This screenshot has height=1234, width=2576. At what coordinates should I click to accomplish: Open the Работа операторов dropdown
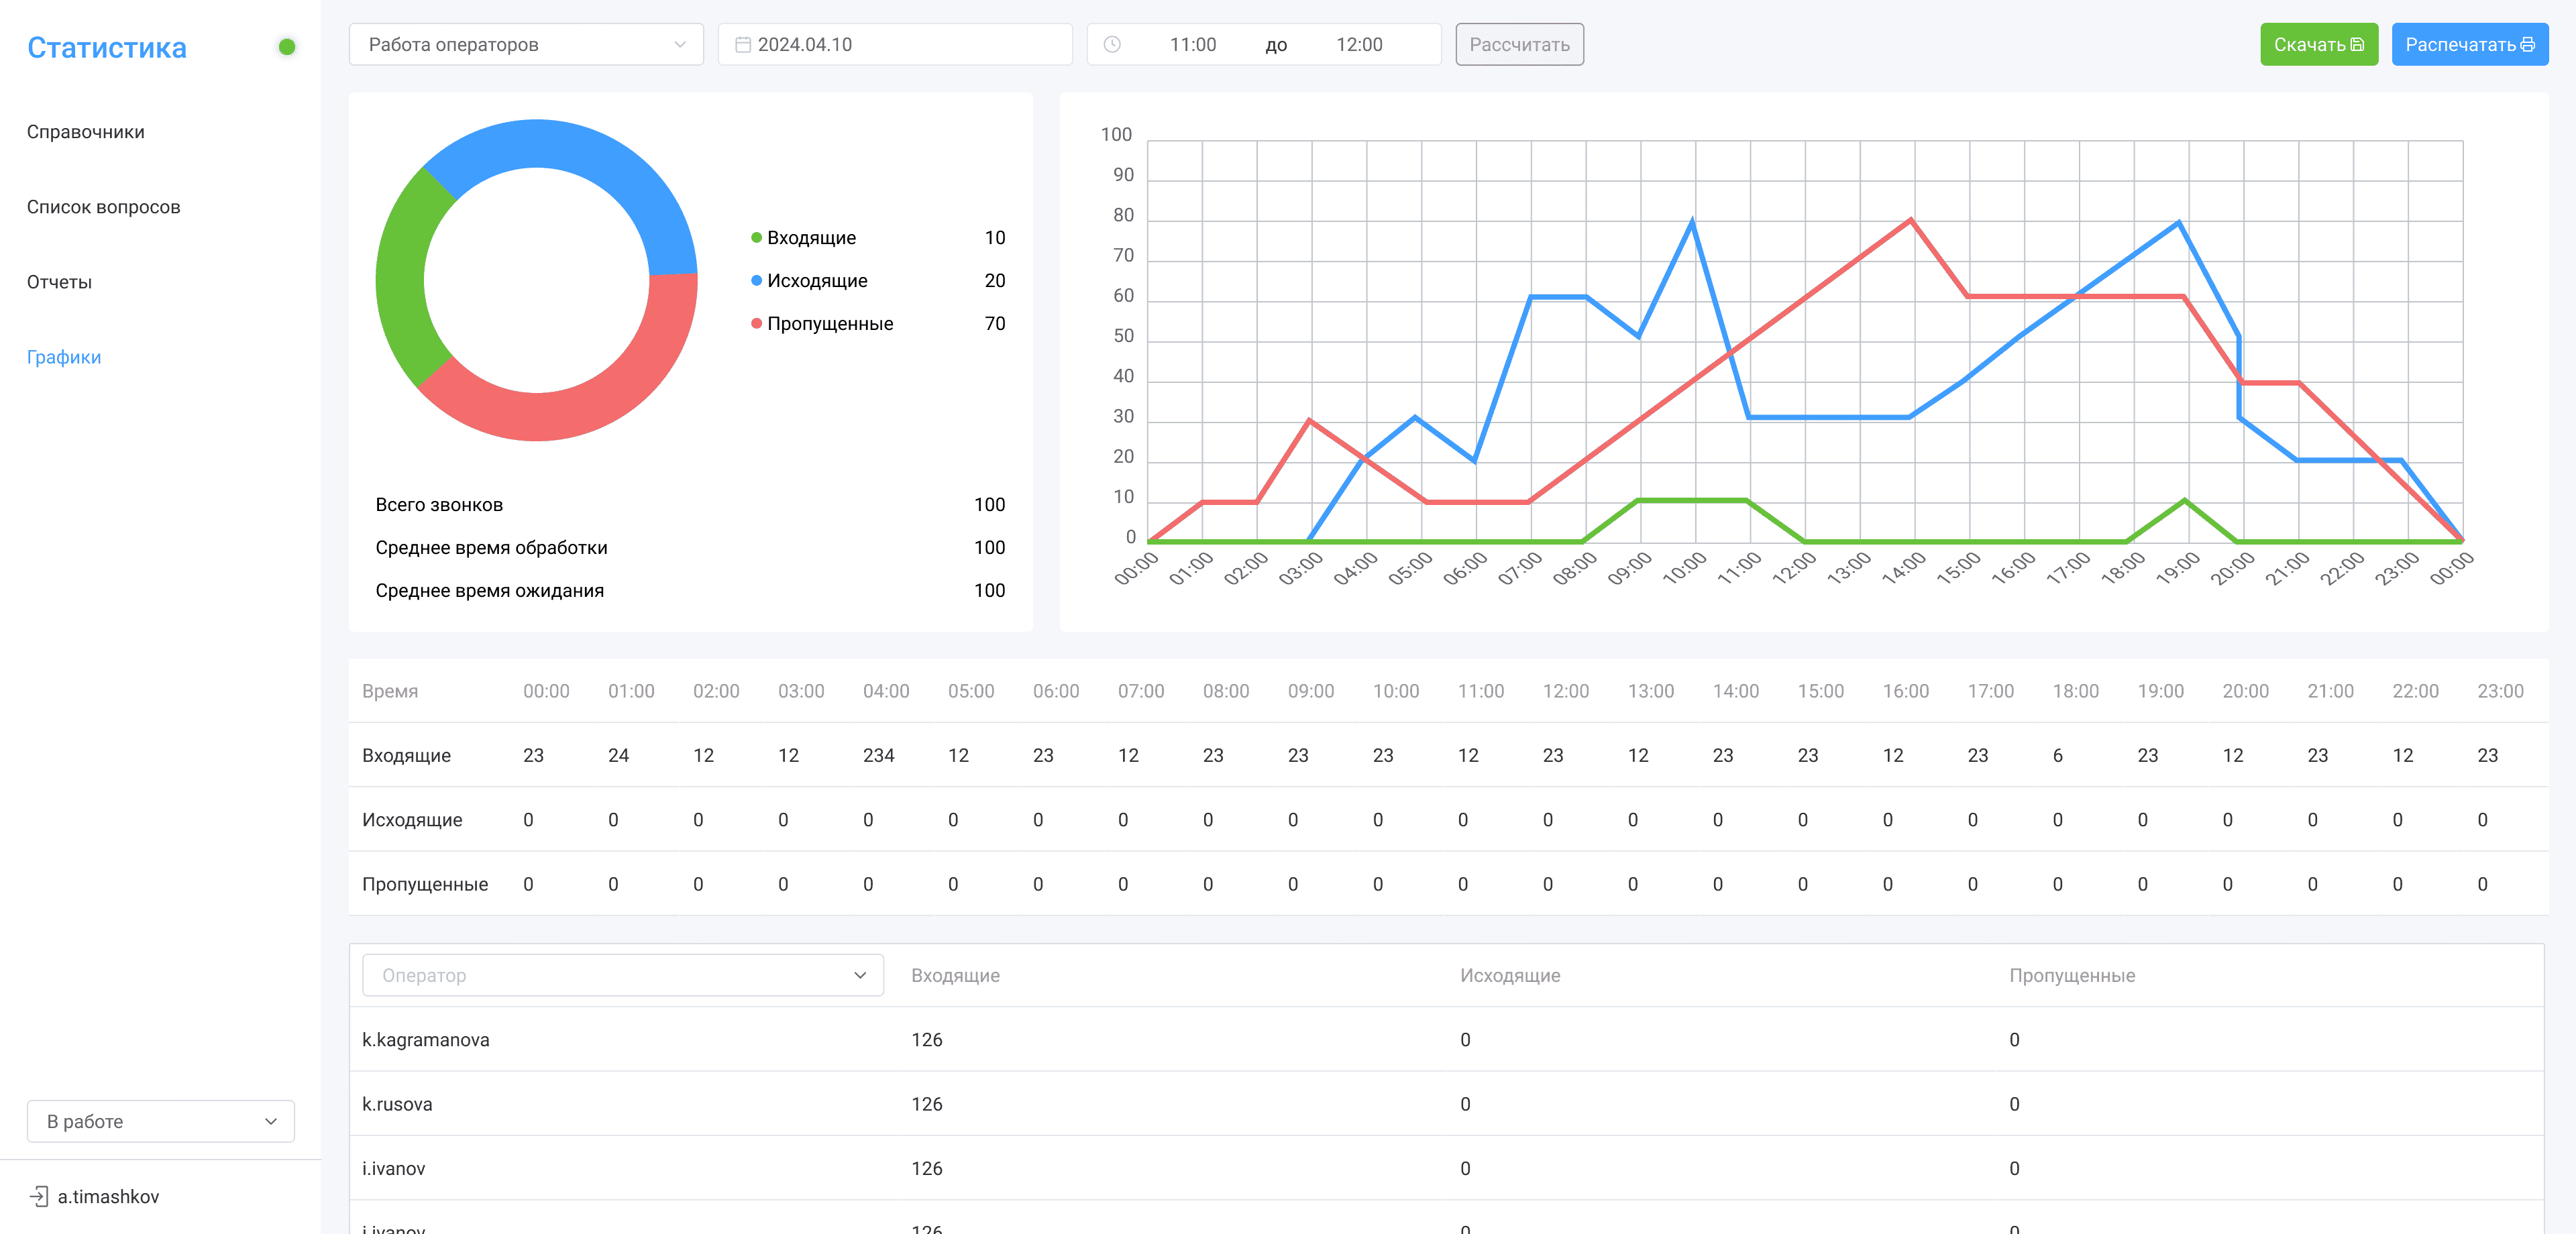(526, 45)
